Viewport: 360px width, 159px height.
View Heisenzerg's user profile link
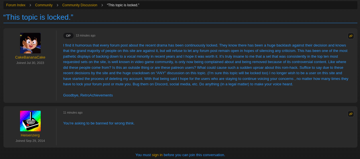[x=30, y=135]
